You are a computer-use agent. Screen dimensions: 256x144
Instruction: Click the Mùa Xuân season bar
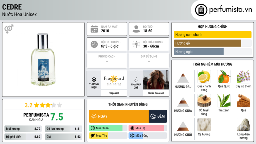coord(108,128)
